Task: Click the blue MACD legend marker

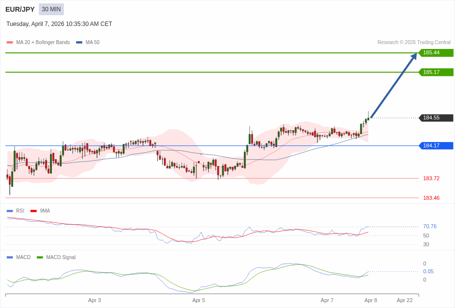Action: (x=10, y=258)
